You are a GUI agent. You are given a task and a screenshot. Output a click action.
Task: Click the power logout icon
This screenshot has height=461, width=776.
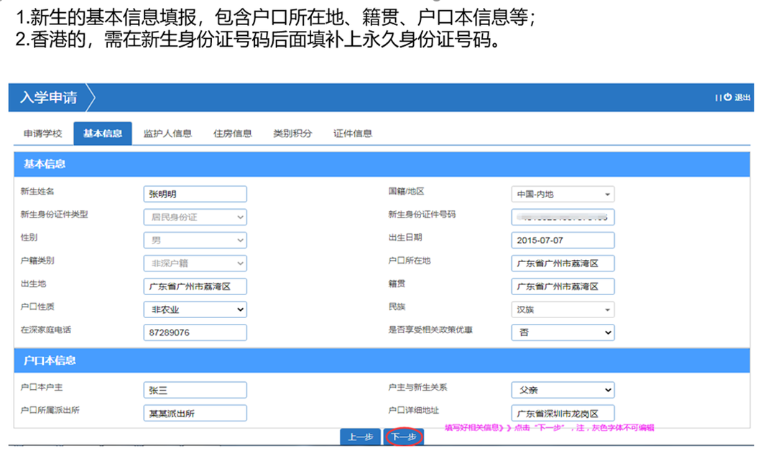[x=729, y=98]
